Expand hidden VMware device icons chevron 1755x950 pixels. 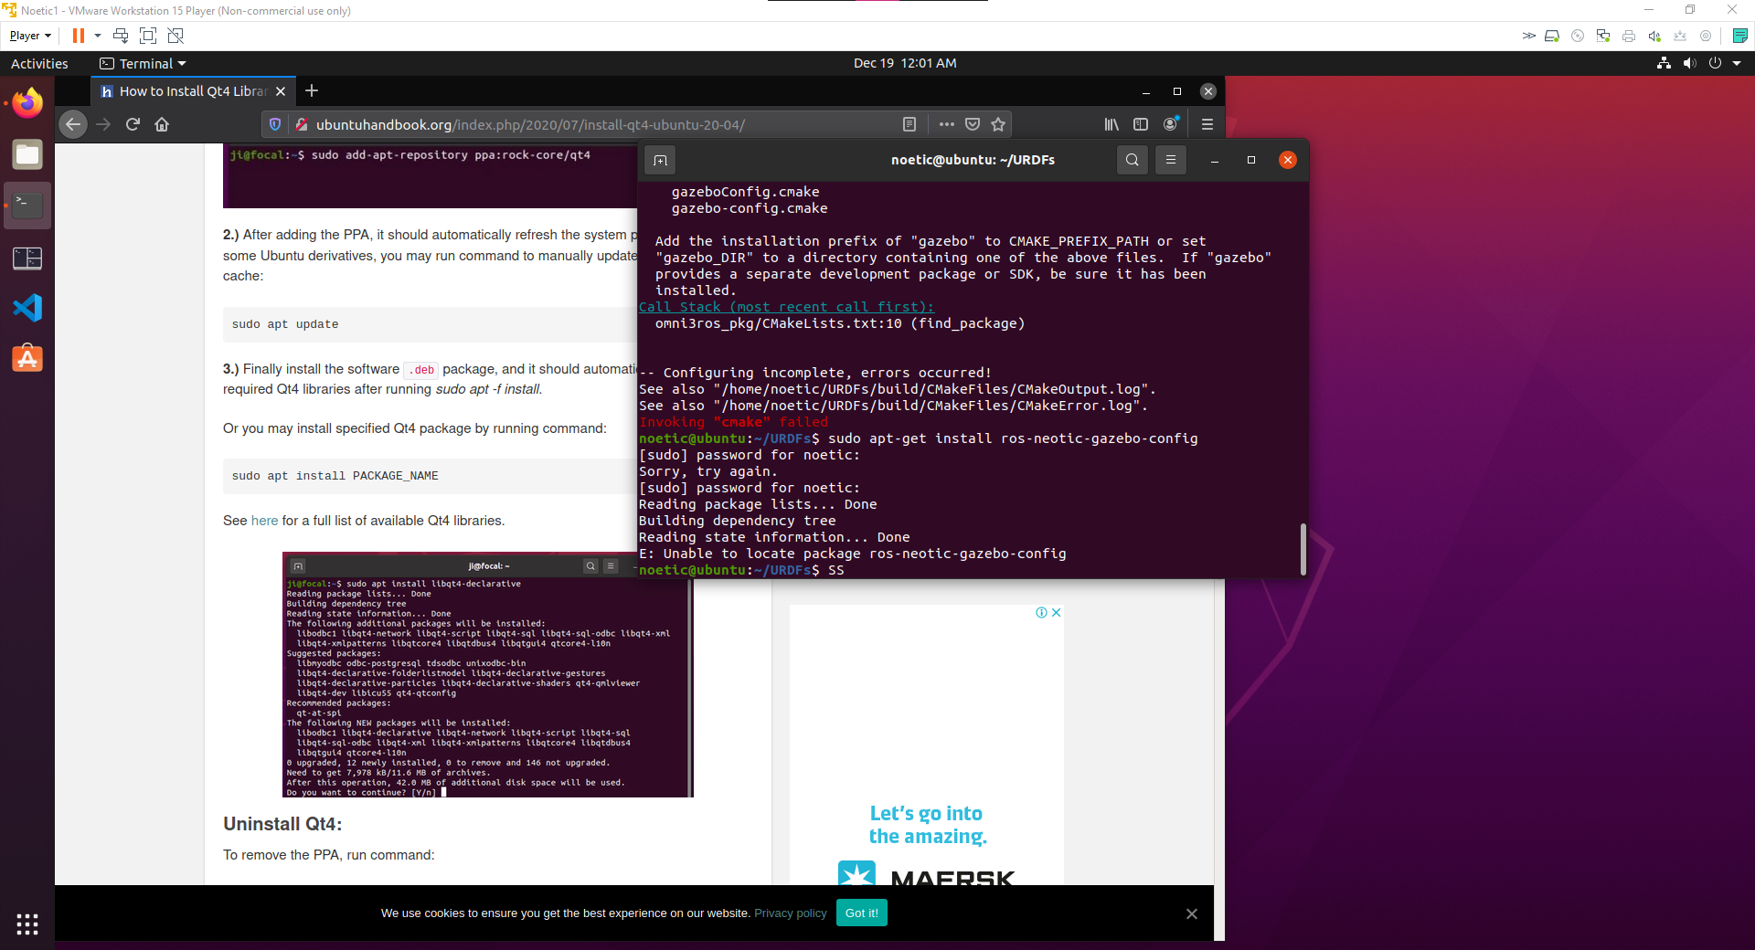pyautogui.click(x=1528, y=36)
